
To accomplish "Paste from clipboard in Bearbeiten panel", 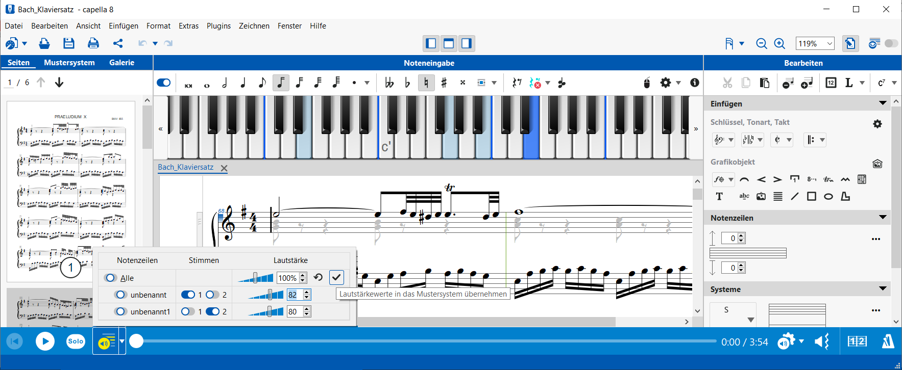I will pos(764,83).
